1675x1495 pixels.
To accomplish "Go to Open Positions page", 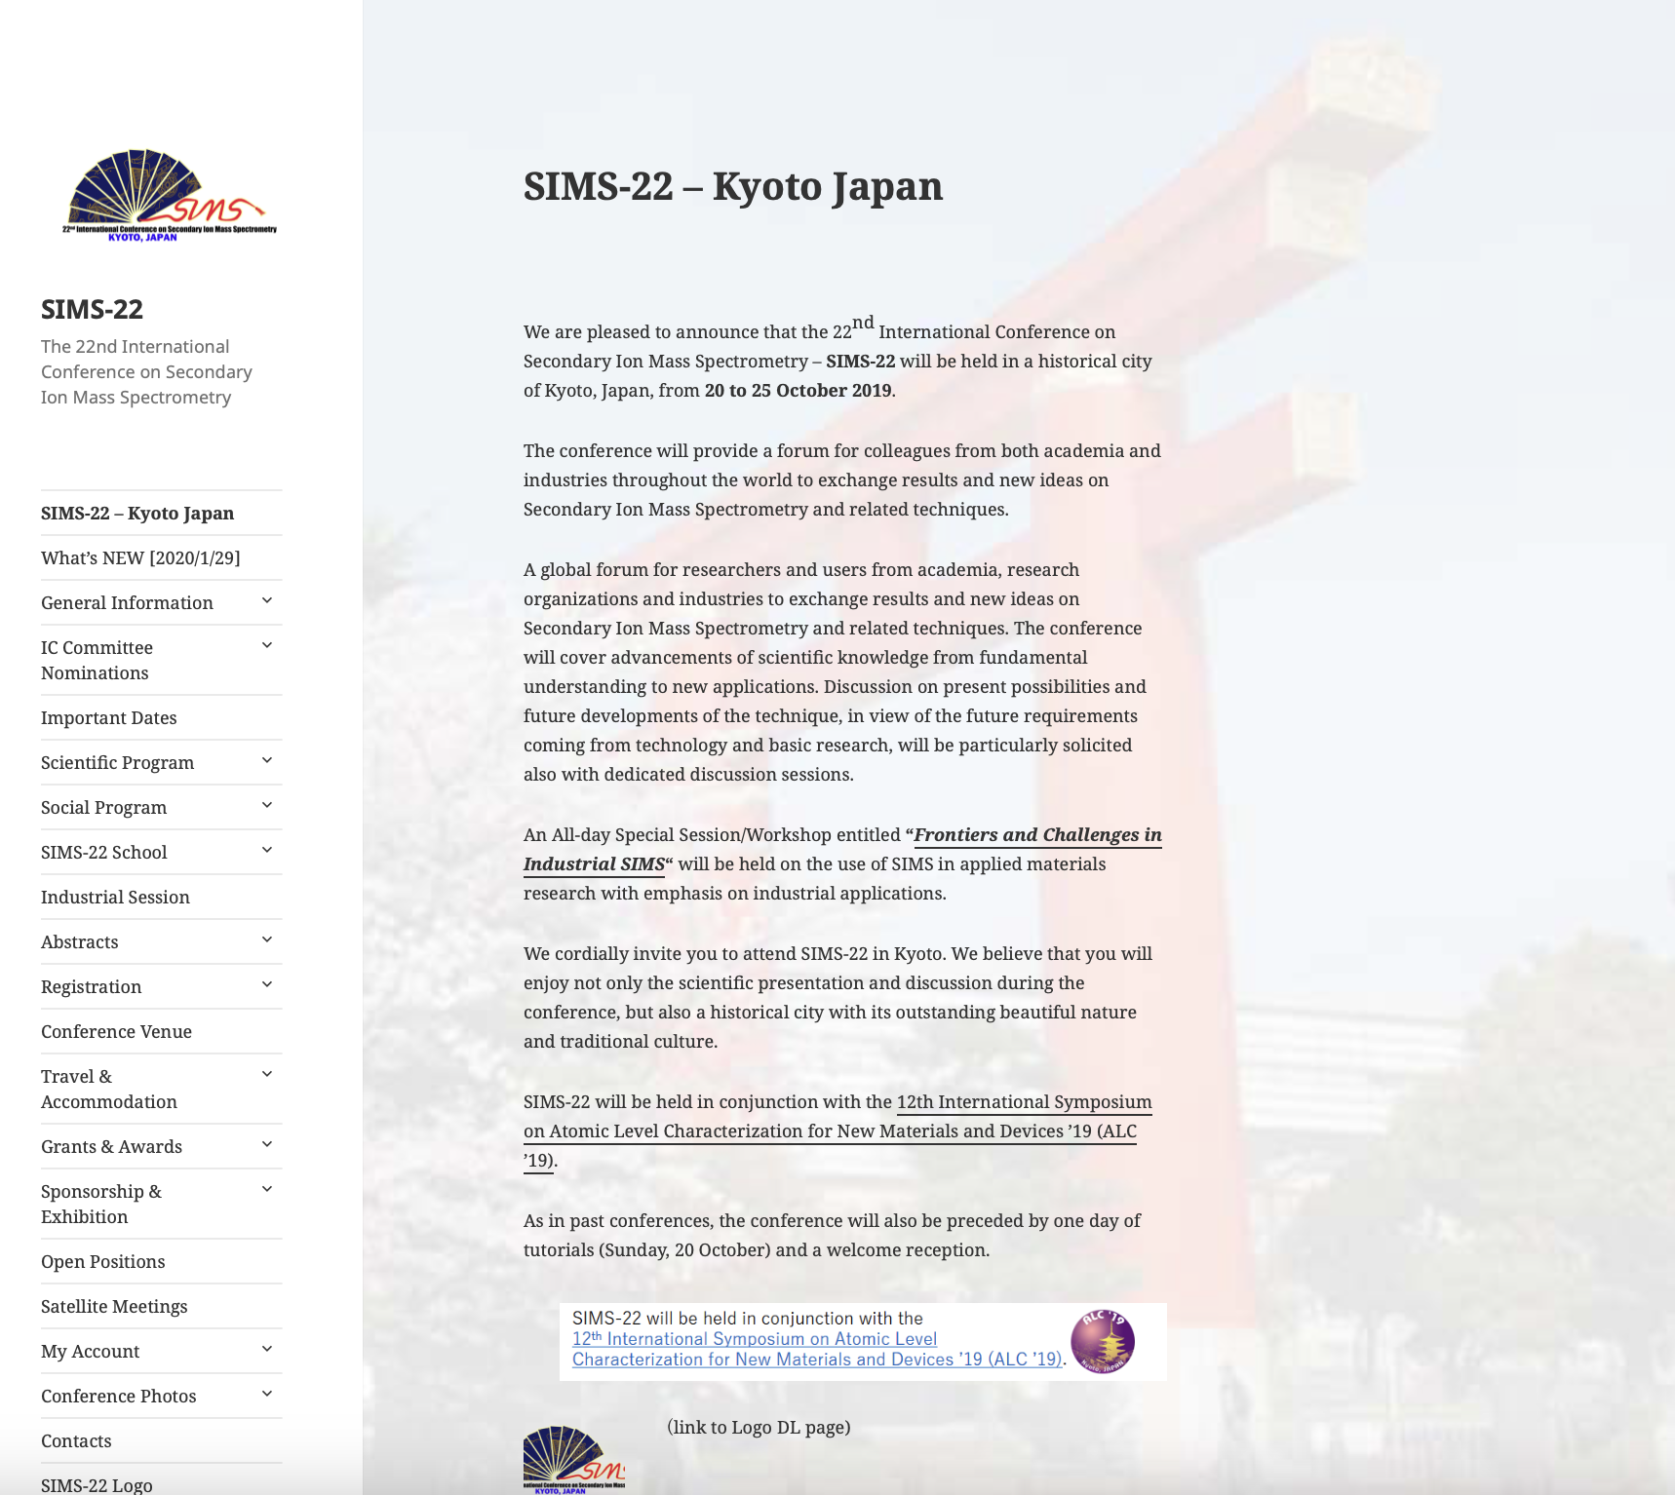I will tap(102, 1262).
